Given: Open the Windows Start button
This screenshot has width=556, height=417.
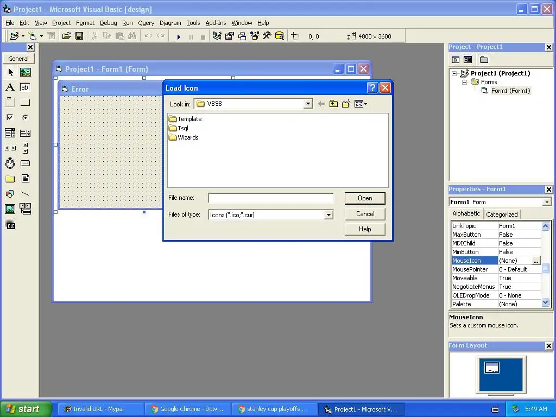Looking at the screenshot, I should 26,409.
